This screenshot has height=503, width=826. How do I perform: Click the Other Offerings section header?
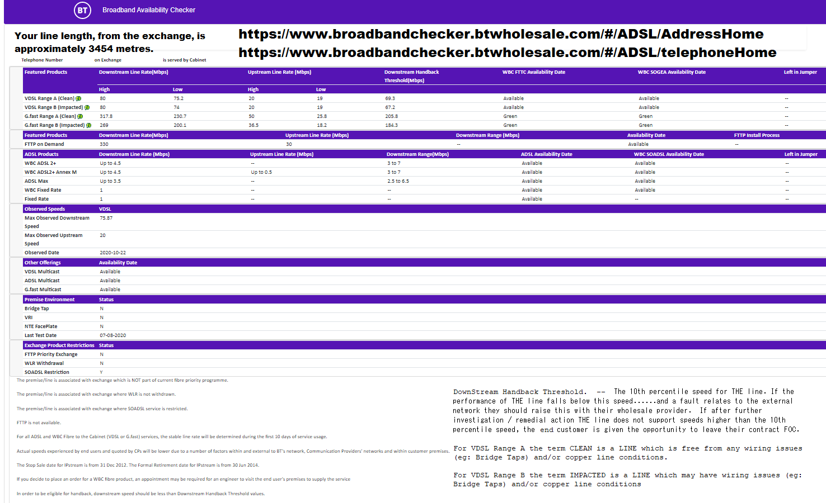(43, 263)
